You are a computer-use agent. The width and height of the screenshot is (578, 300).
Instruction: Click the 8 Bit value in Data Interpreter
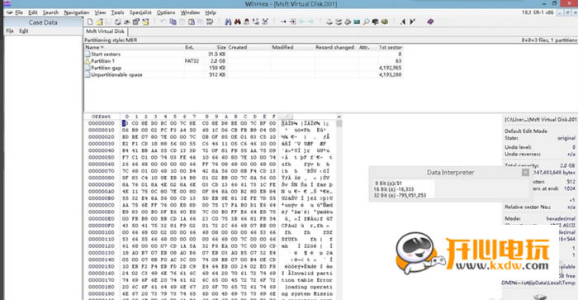(x=388, y=183)
